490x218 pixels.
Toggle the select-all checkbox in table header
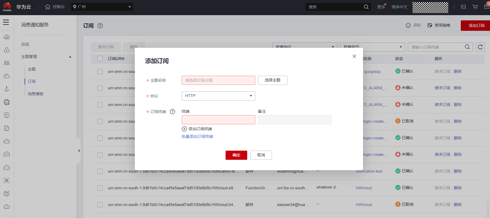point(100,58)
